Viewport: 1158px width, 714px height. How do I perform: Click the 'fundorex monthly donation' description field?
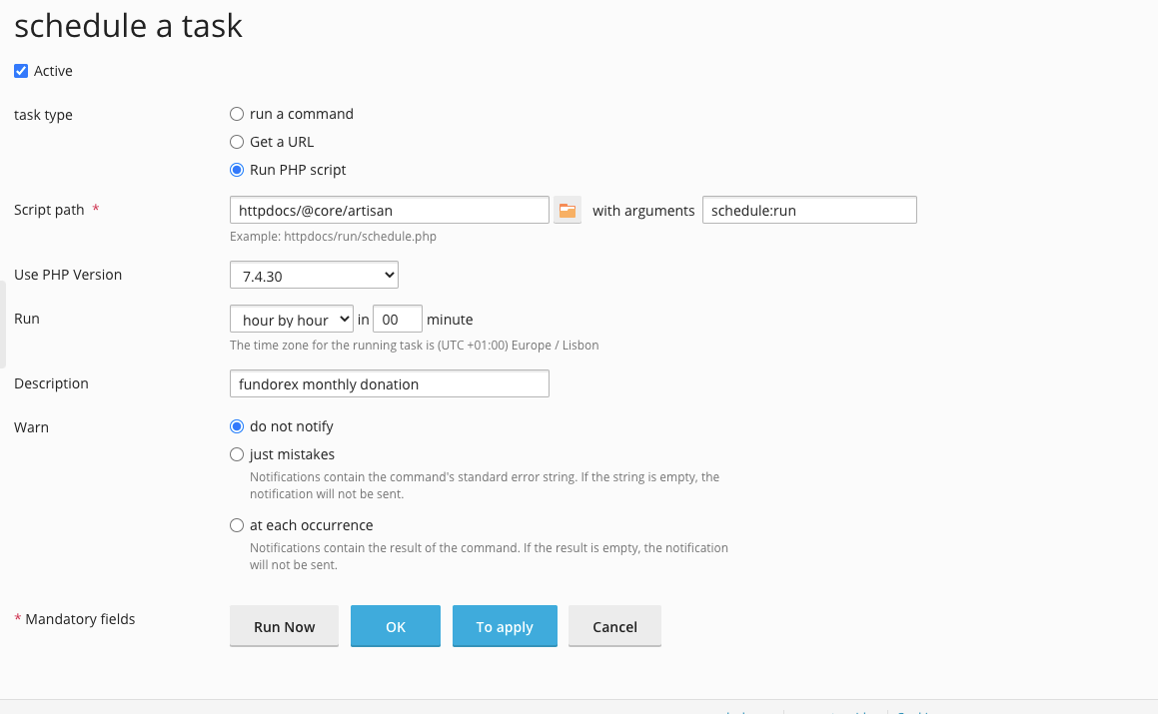[390, 382]
